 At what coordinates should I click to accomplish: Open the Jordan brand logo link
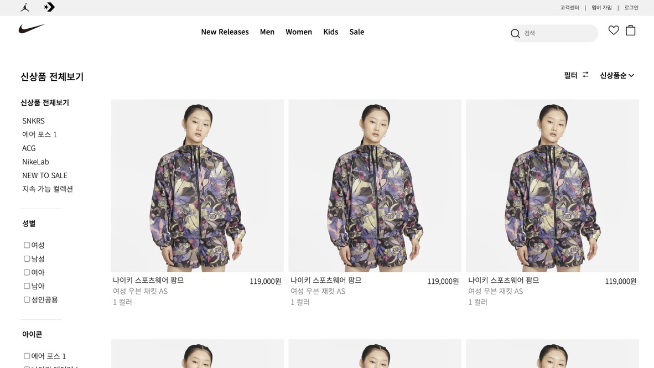pyautogui.click(x=25, y=7)
